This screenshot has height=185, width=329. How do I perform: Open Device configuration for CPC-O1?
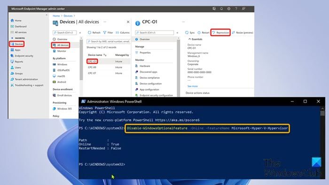149,84
